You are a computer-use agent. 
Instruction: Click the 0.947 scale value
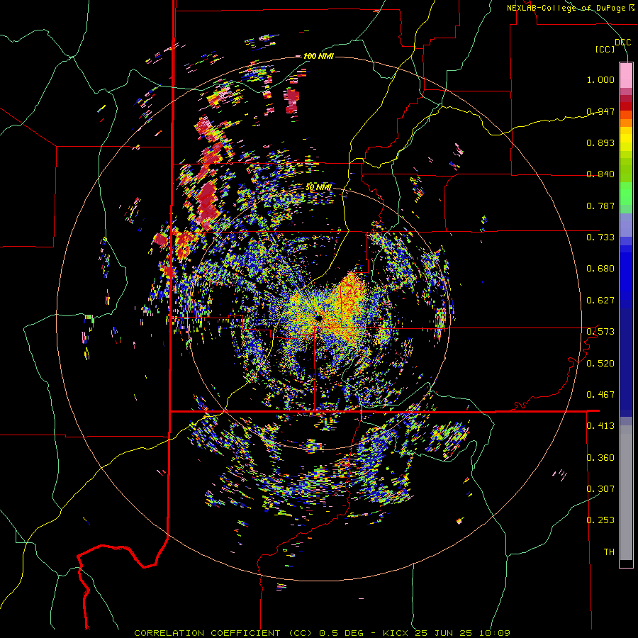600,111
